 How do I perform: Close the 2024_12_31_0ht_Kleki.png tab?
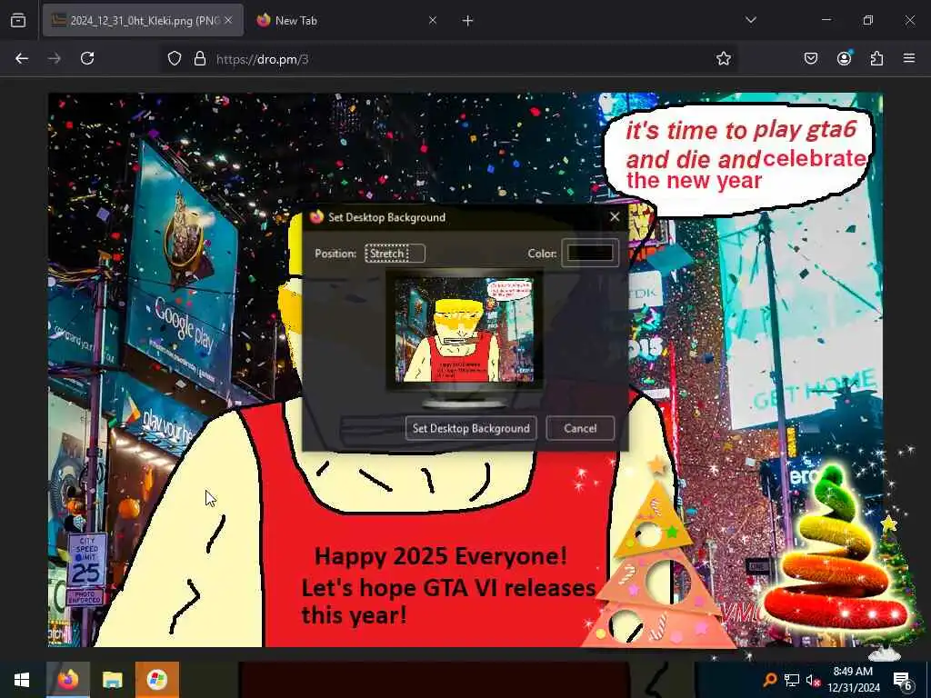click(x=228, y=21)
